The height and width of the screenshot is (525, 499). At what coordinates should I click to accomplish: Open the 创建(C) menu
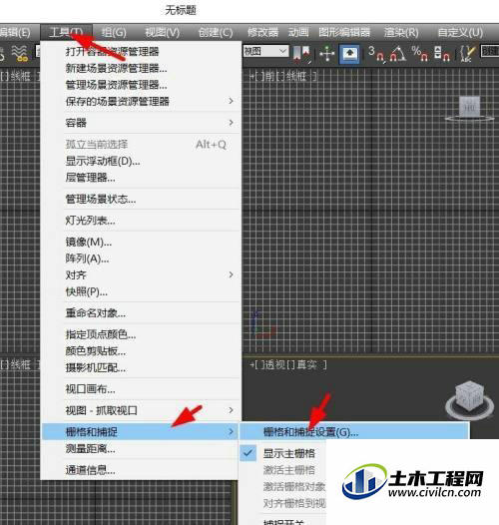[216, 32]
